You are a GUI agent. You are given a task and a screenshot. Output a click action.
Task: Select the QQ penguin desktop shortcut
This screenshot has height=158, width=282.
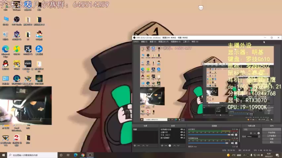tap(6, 65)
